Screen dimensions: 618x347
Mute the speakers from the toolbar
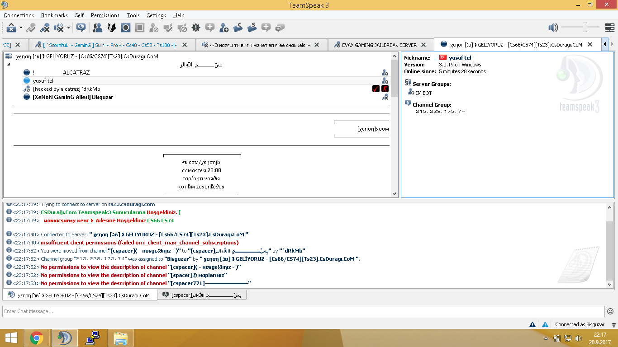(x=59, y=28)
